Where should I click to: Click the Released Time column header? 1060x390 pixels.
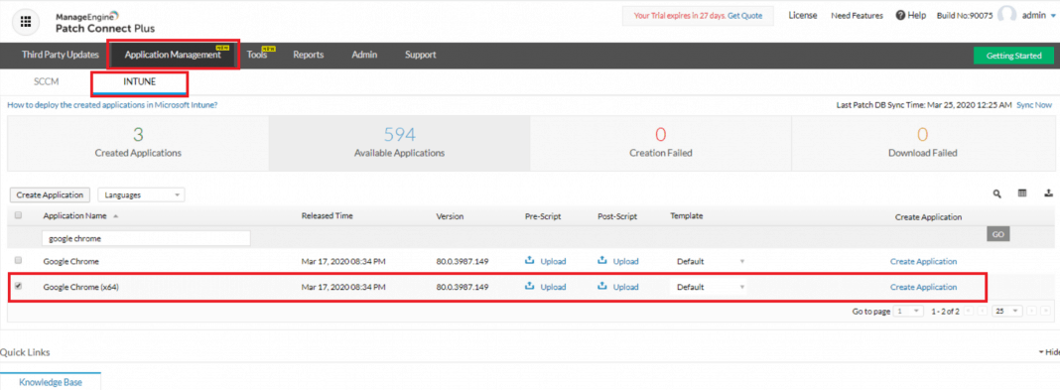tap(328, 216)
